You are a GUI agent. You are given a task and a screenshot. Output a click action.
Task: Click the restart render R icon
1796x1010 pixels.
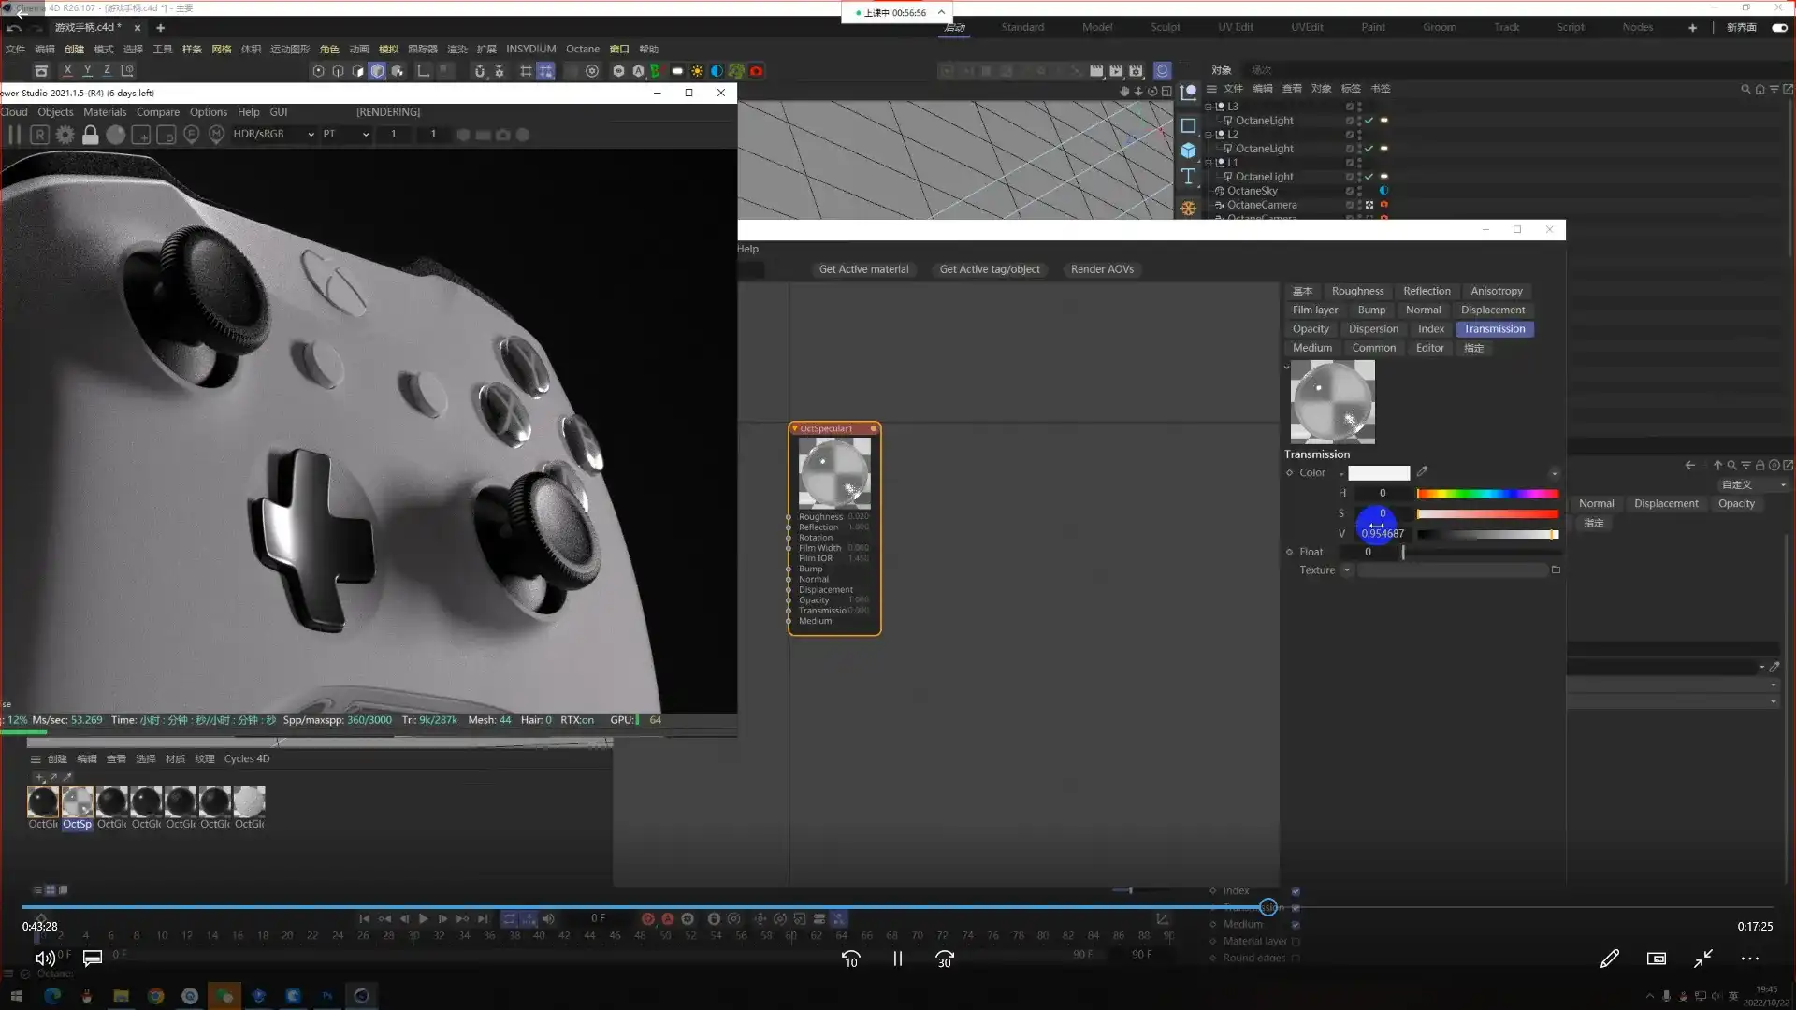[39, 135]
